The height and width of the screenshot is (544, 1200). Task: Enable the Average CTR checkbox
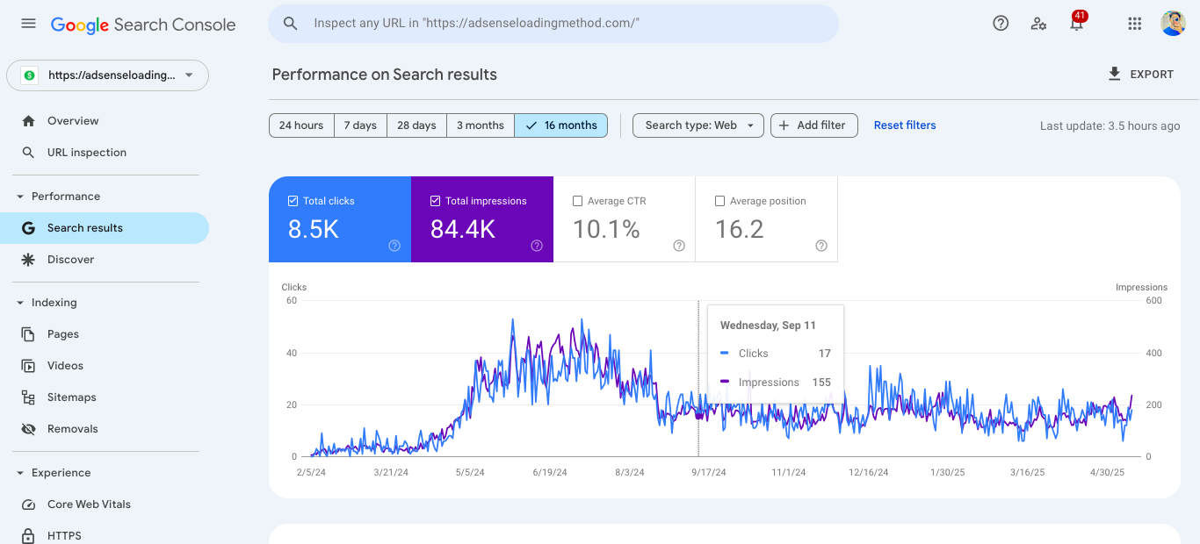click(x=577, y=201)
